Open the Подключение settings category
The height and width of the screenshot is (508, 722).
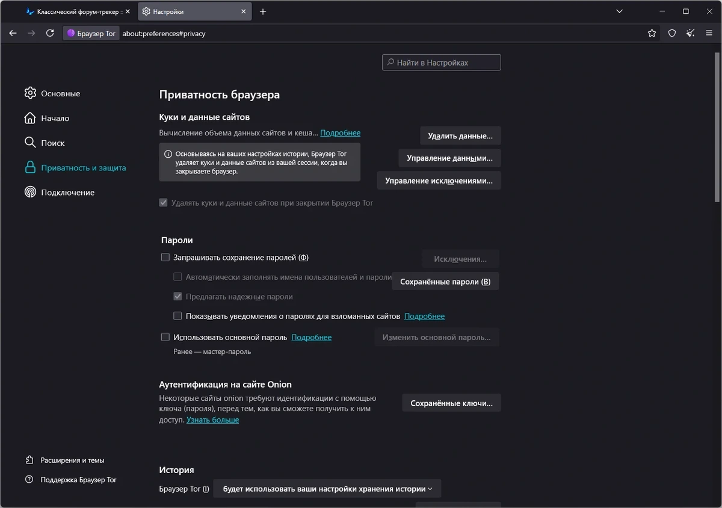click(x=67, y=192)
